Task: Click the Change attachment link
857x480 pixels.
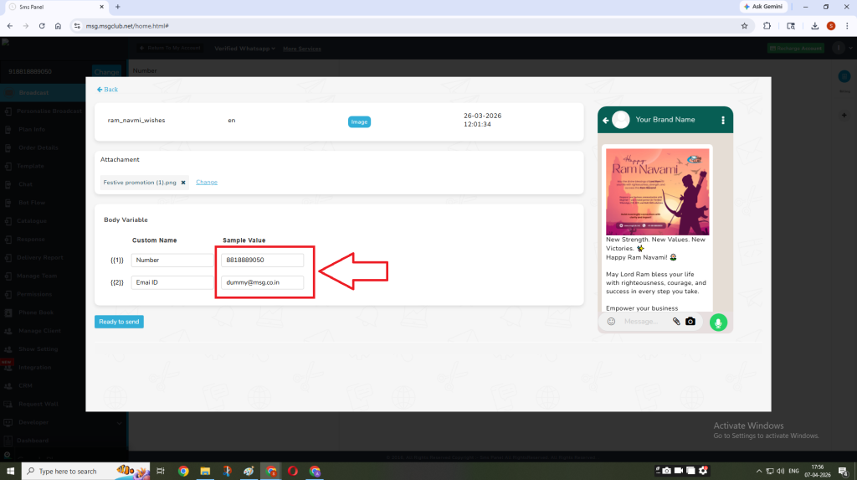Action: (x=207, y=182)
